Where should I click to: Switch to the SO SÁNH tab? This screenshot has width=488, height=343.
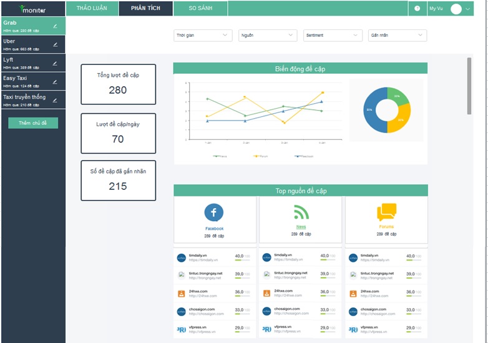[200, 8]
